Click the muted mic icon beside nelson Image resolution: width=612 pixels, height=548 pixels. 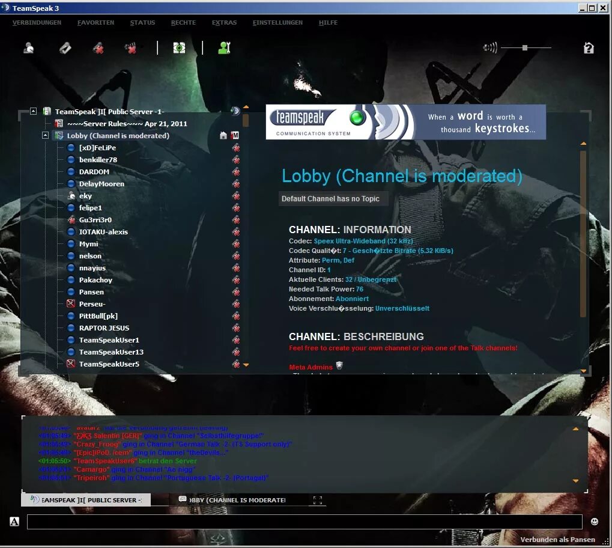point(236,256)
